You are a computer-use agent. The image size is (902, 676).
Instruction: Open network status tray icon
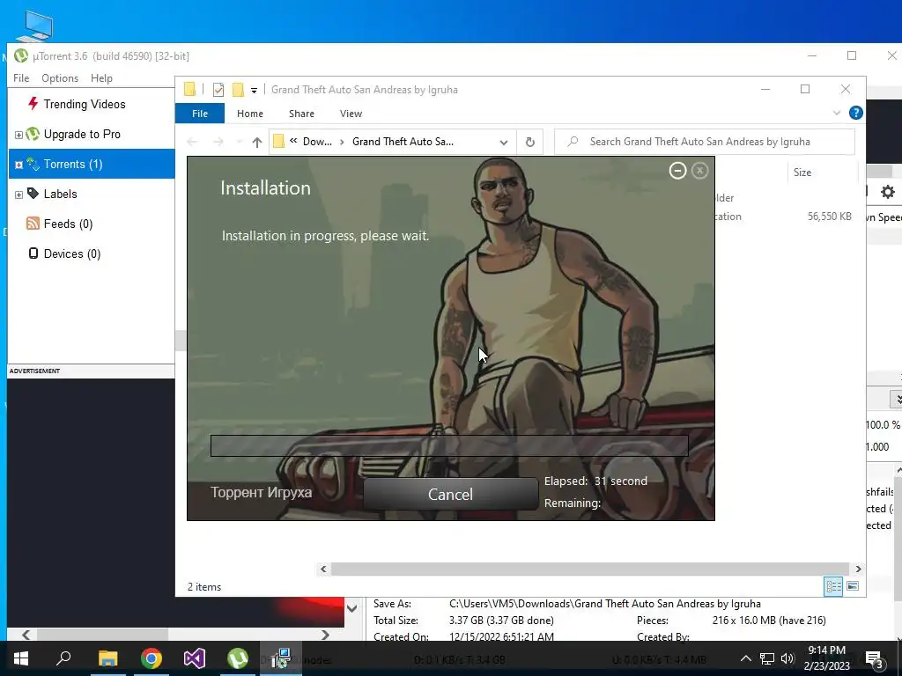tap(767, 658)
